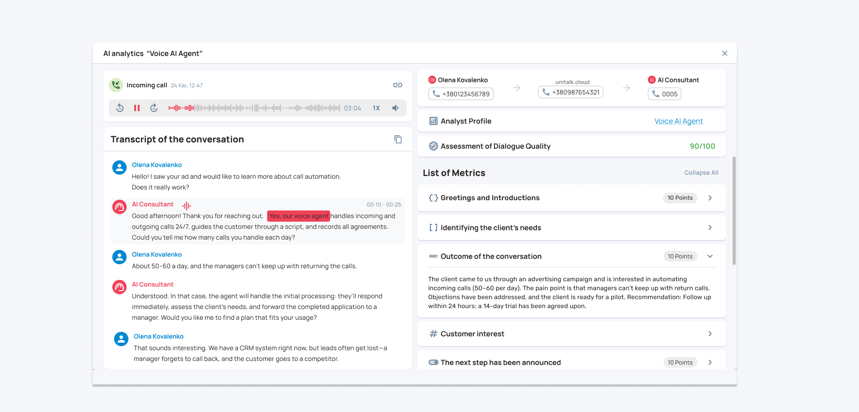This screenshot has width=859, height=412.
Task: Copy the call link via chain icon
Action: coord(398,85)
